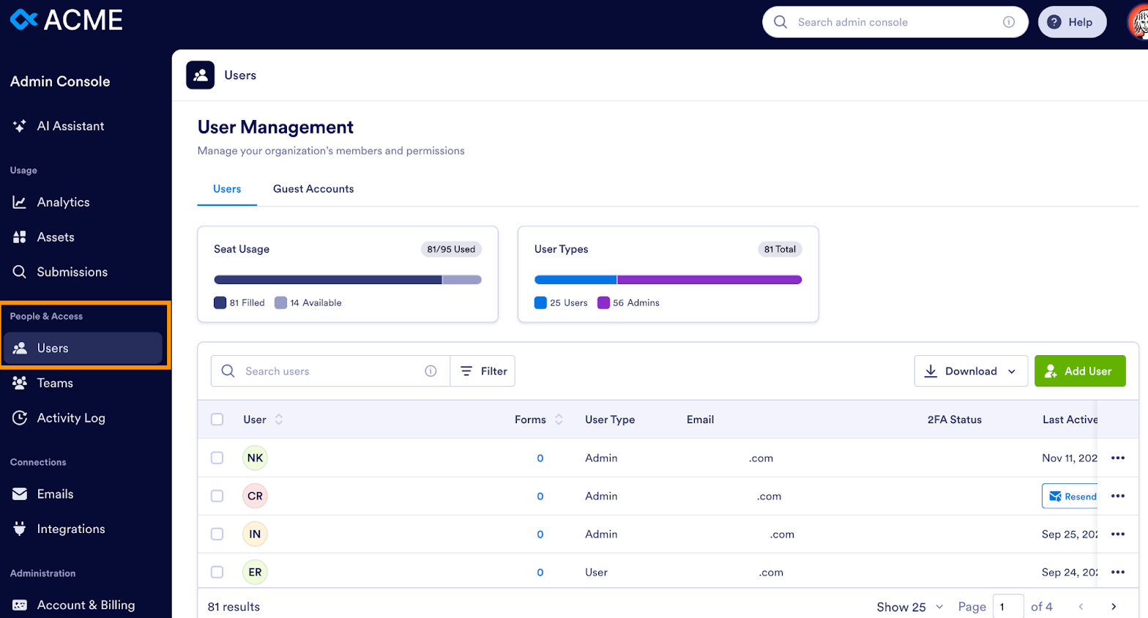Switch to the Guest Accounts tab
The image size is (1148, 618).
click(x=313, y=189)
